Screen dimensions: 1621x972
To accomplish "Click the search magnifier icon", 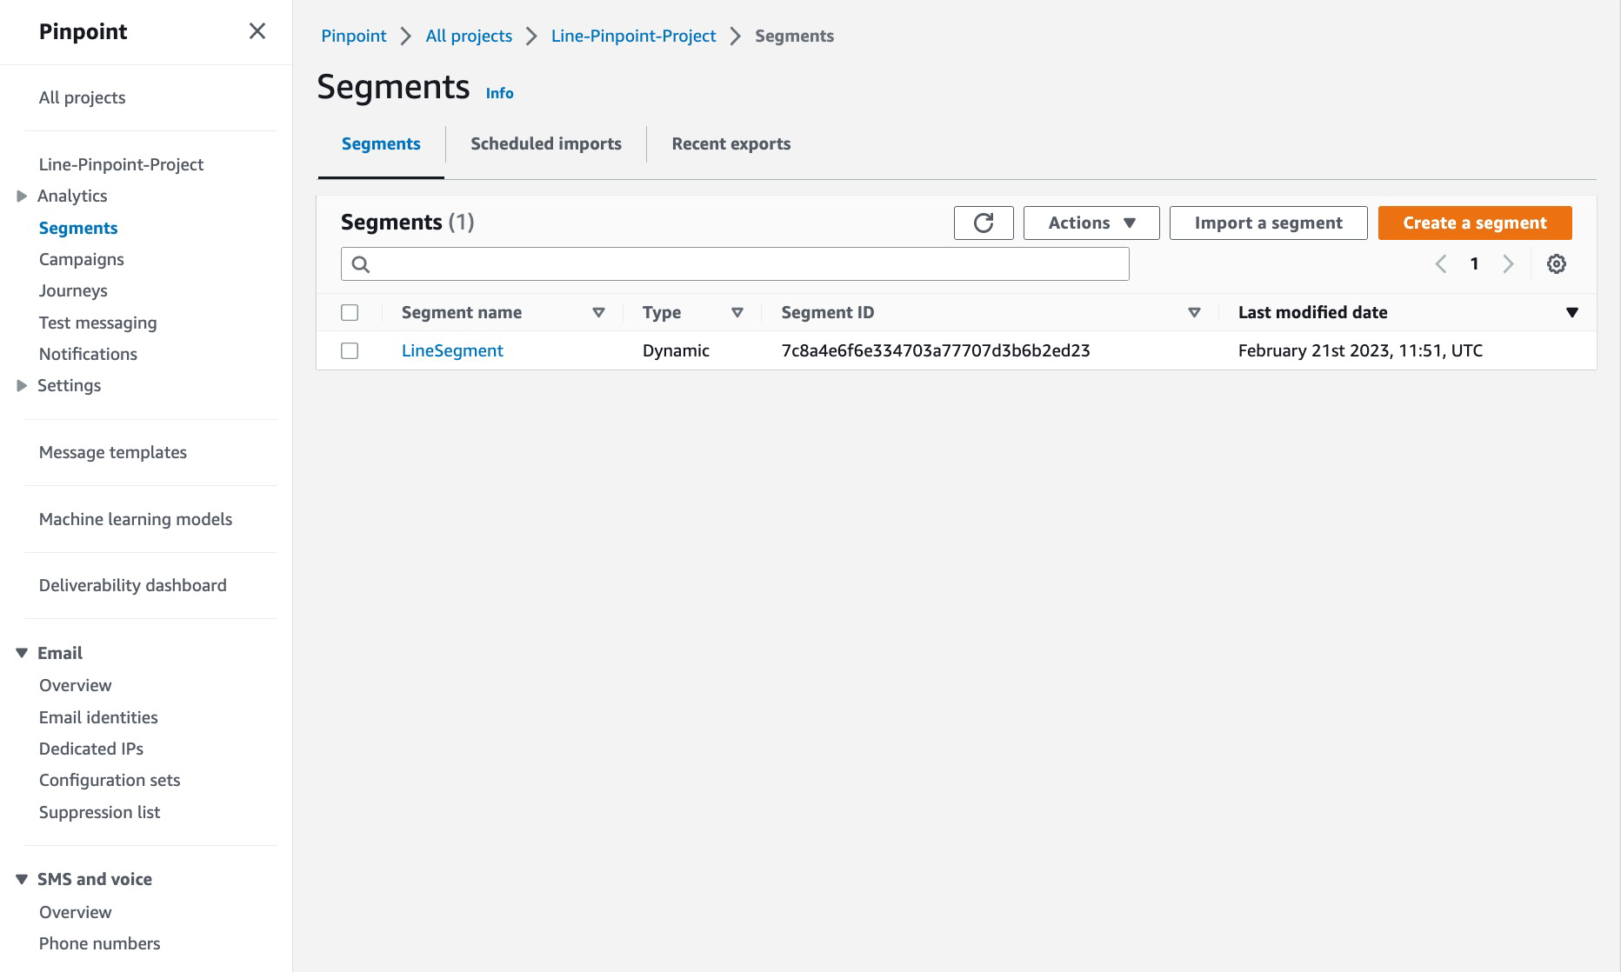I will pyautogui.click(x=361, y=263).
